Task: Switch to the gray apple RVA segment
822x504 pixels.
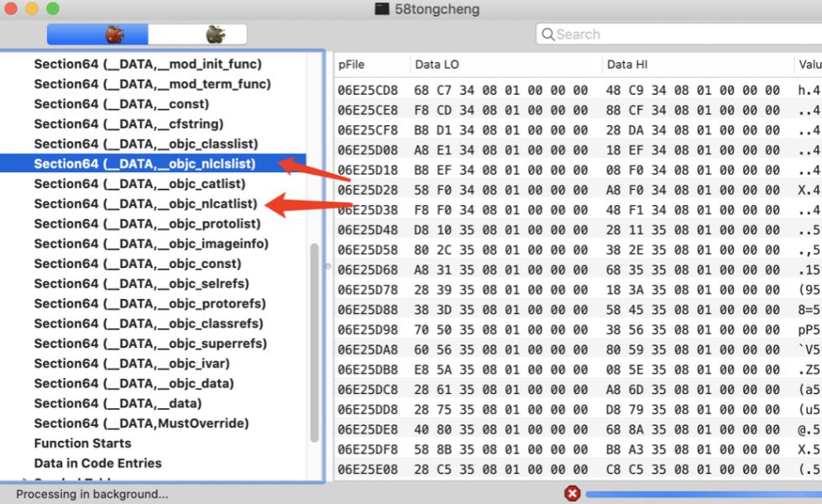Action: pyautogui.click(x=197, y=34)
